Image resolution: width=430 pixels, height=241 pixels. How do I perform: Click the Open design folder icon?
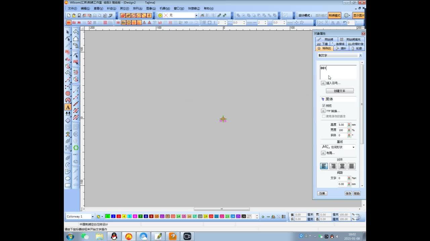coord(74,15)
